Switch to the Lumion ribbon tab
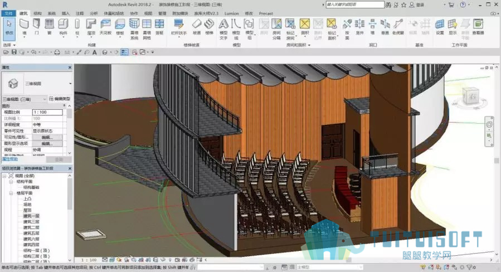501x272 pixels. coord(232,13)
